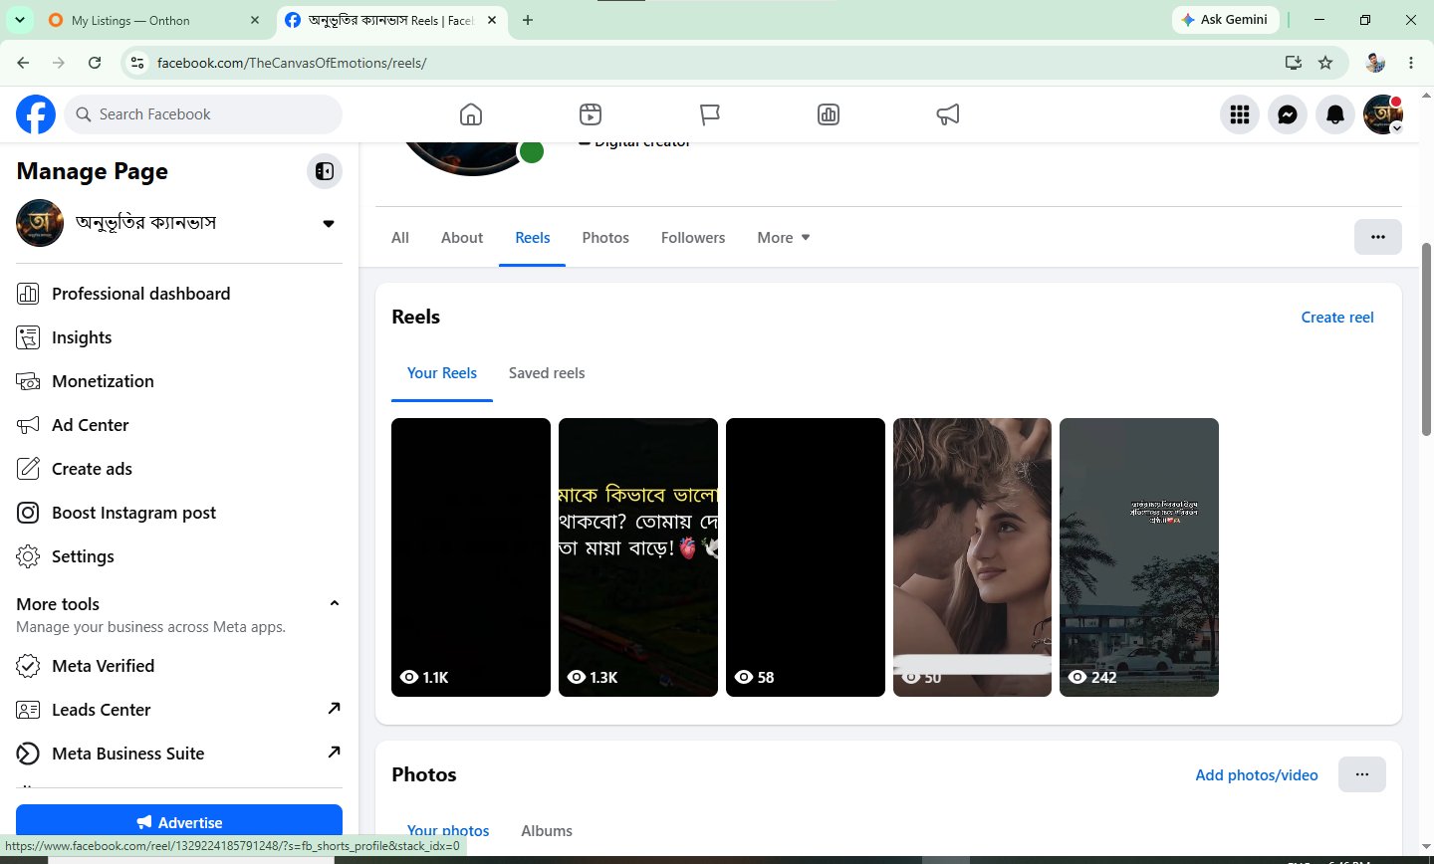
Task: Click the browser reload icon
Action: click(95, 63)
